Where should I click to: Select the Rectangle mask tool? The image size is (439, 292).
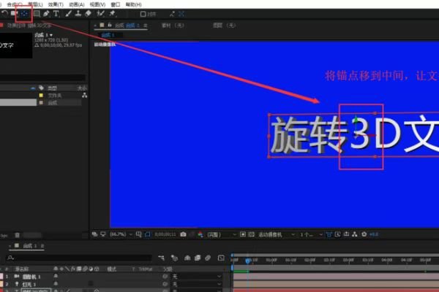(37, 14)
